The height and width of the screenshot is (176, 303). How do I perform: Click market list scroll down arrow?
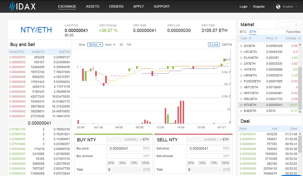[x=300, y=112]
